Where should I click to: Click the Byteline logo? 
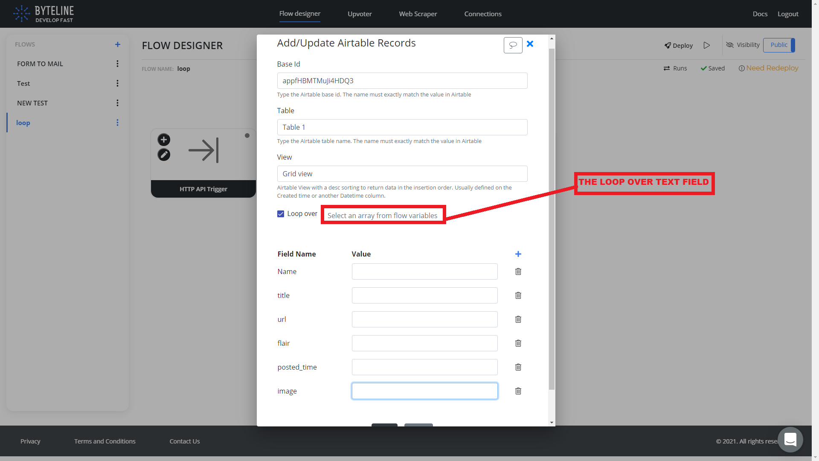point(43,14)
